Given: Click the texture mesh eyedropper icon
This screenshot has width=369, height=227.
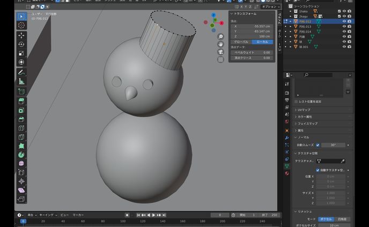Looking at the screenshot, I should pos(343,161).
